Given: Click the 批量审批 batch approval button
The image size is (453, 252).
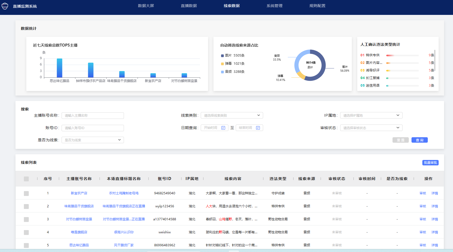Looking at the screenshot, I should tap(430, 163).
